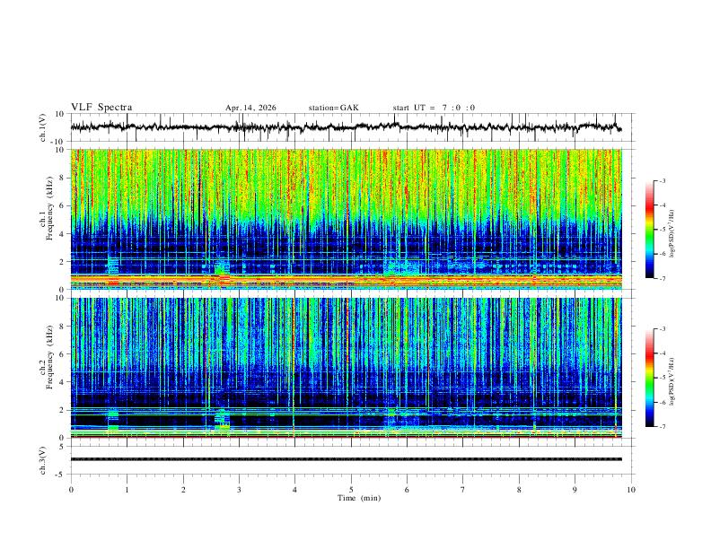Click the "-6" tick on ch.2 color bar
This screenshot has width=711, height=549.
(x=663, y=402)
